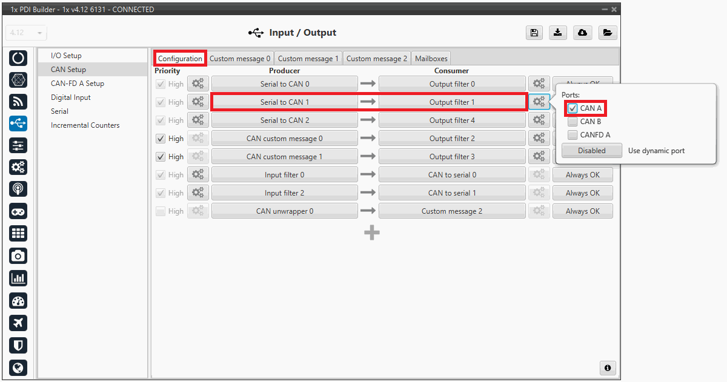Click the info icon at bottom right
The height and width of the screenshot is (382, 727).
(x=607, y=367)
